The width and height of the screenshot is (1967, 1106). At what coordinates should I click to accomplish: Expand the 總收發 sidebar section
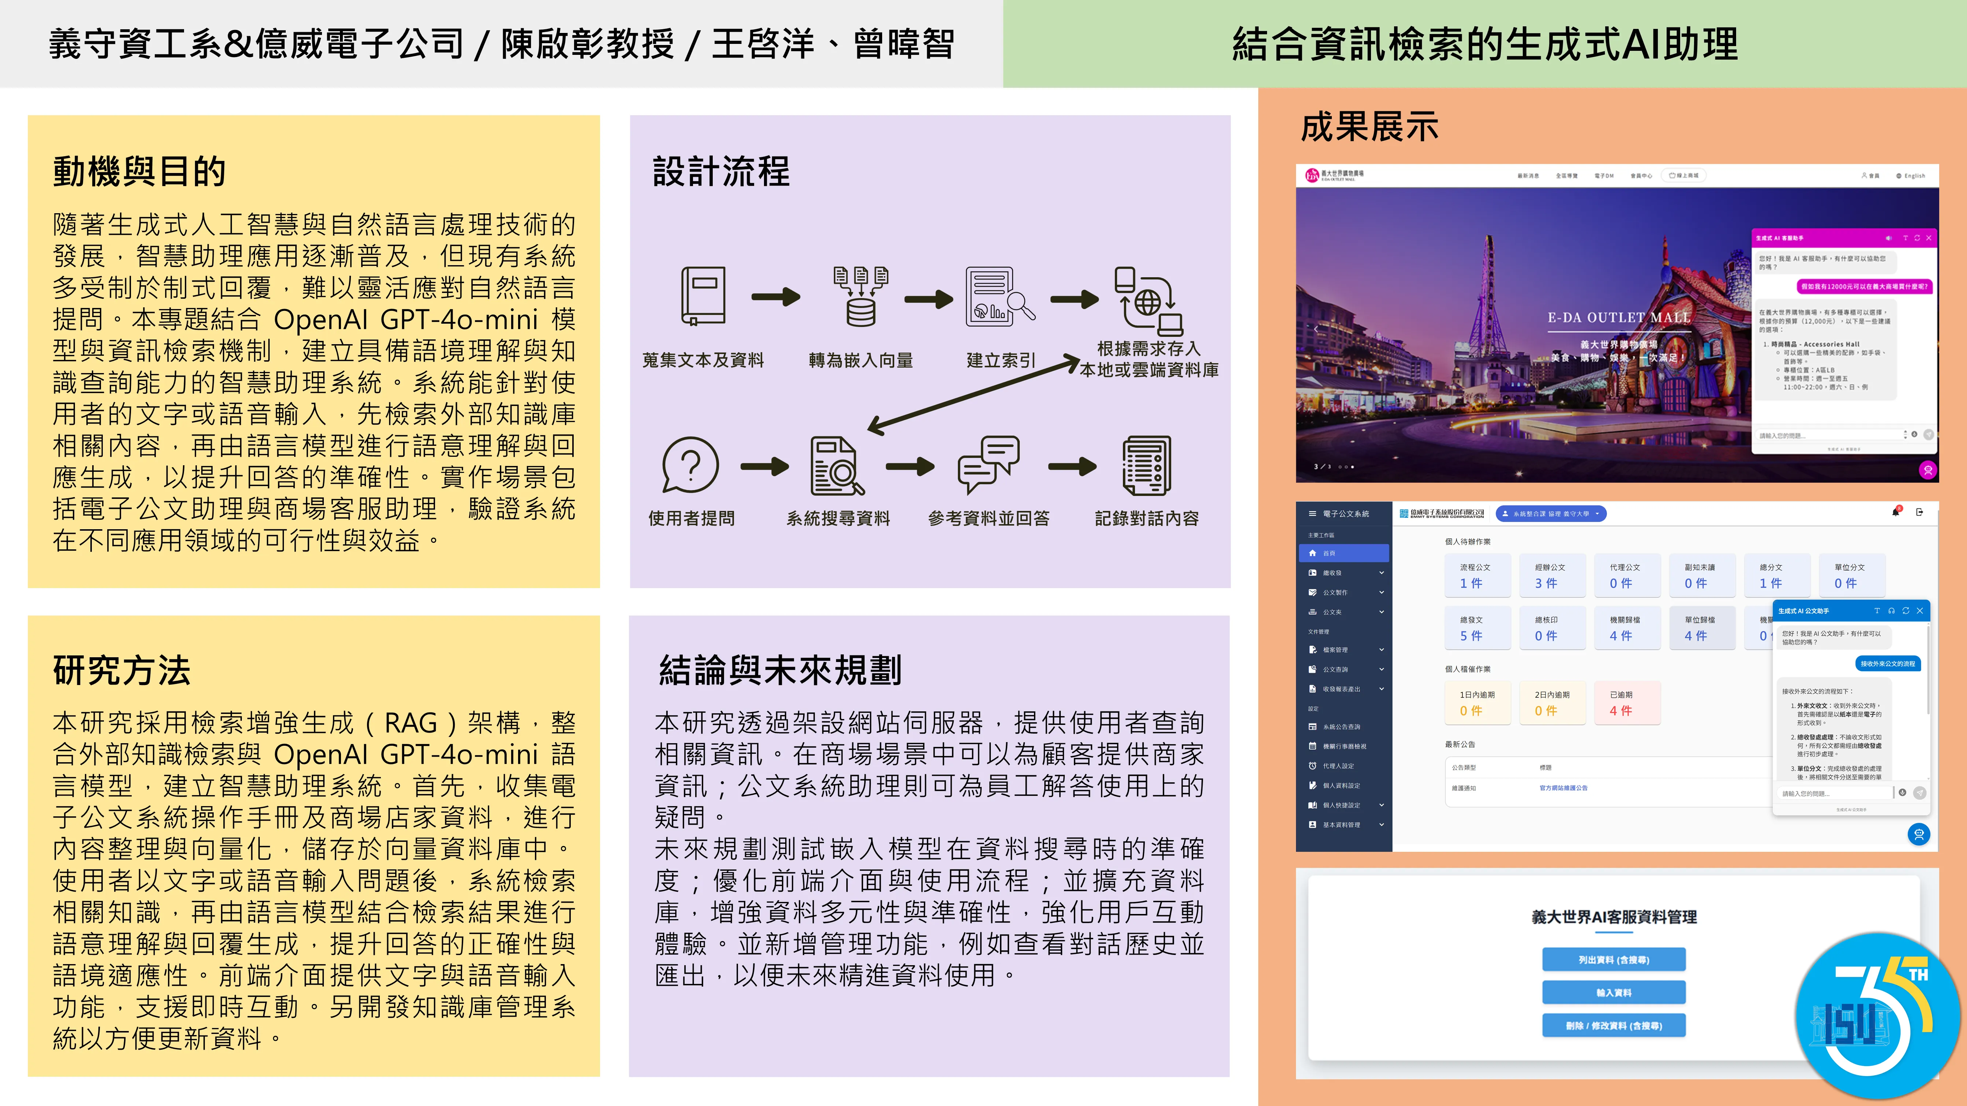tap(1345, 573)
